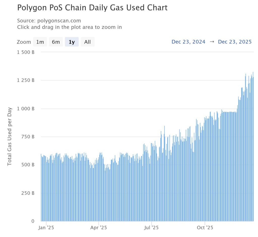This screenshot has height=237, width=258.
Task: Choose the 1y zoom option
Action: tap(72, 42)
